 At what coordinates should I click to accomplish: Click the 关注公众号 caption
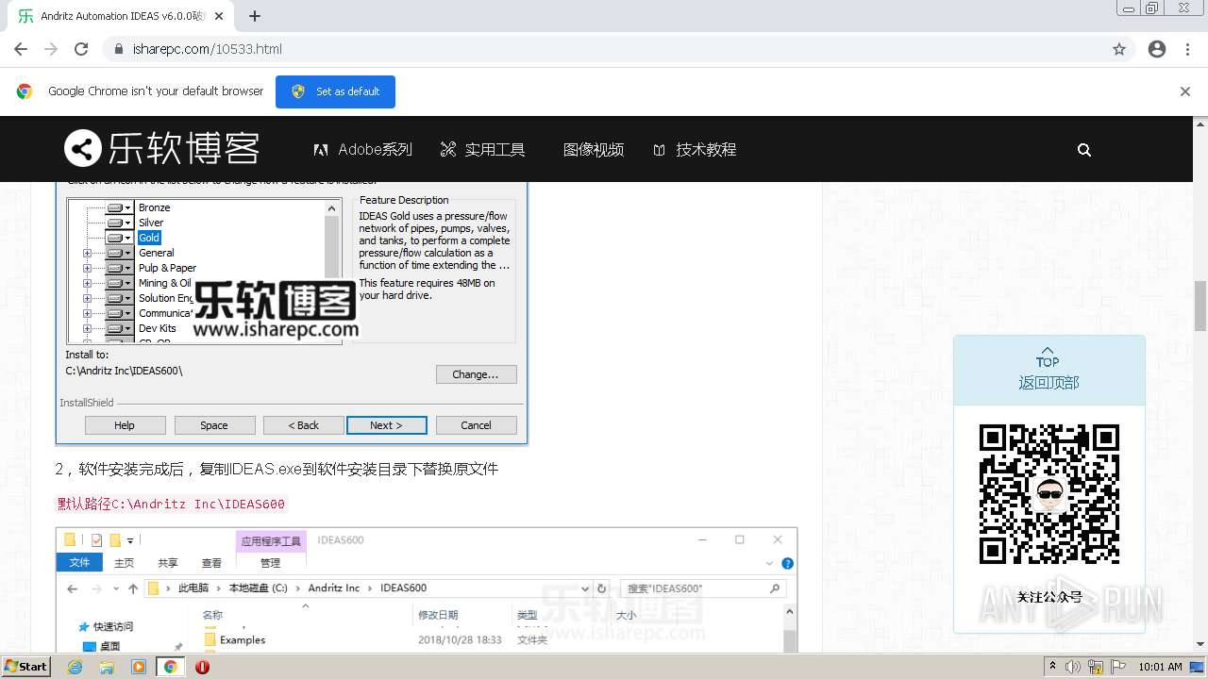[x=1049, y=597]
